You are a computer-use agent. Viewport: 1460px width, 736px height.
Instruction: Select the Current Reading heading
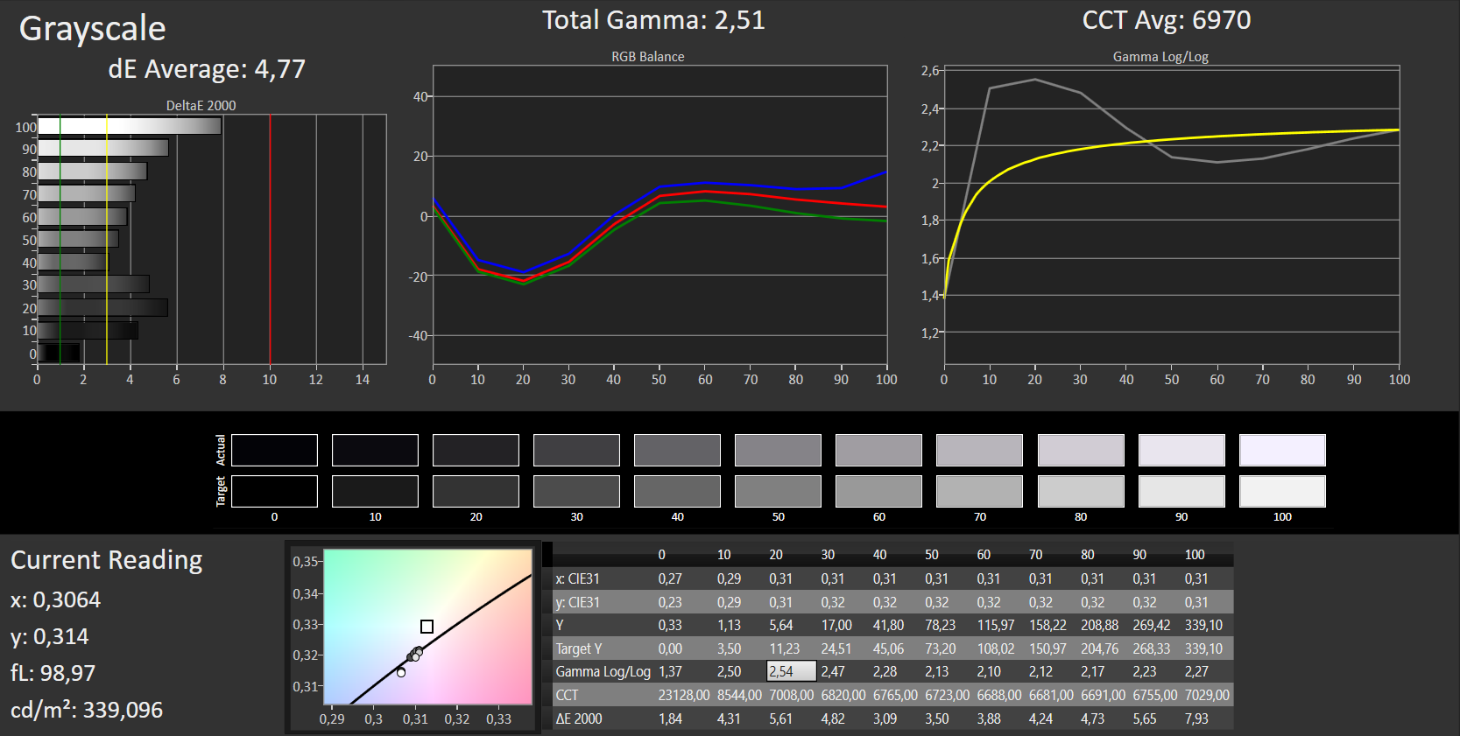pyautogui.click(x=106, y=560)
